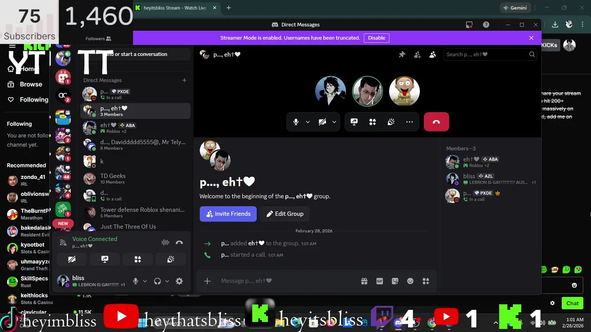591x332 pixels.
Task: Click the message input box
Action: tap(289, 281)
